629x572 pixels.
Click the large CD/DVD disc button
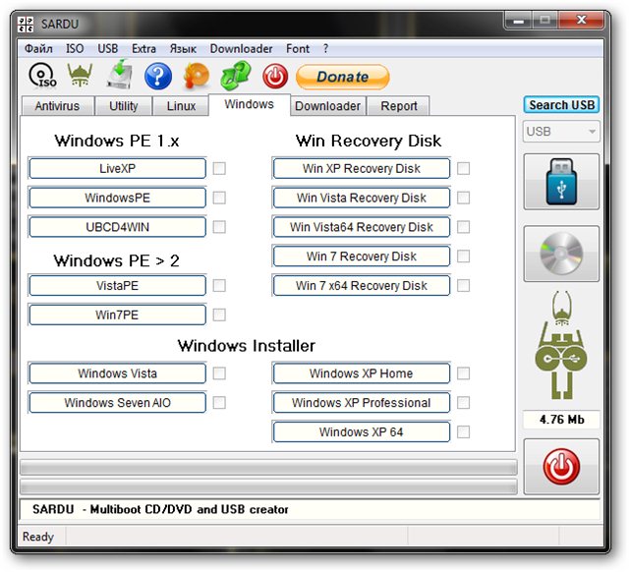(x=561, y=254)
